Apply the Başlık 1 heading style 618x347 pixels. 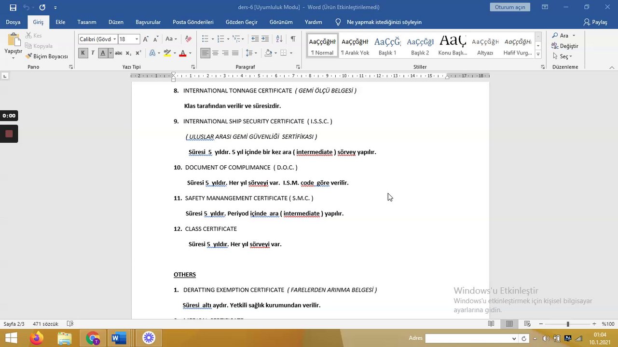point(387,46)
